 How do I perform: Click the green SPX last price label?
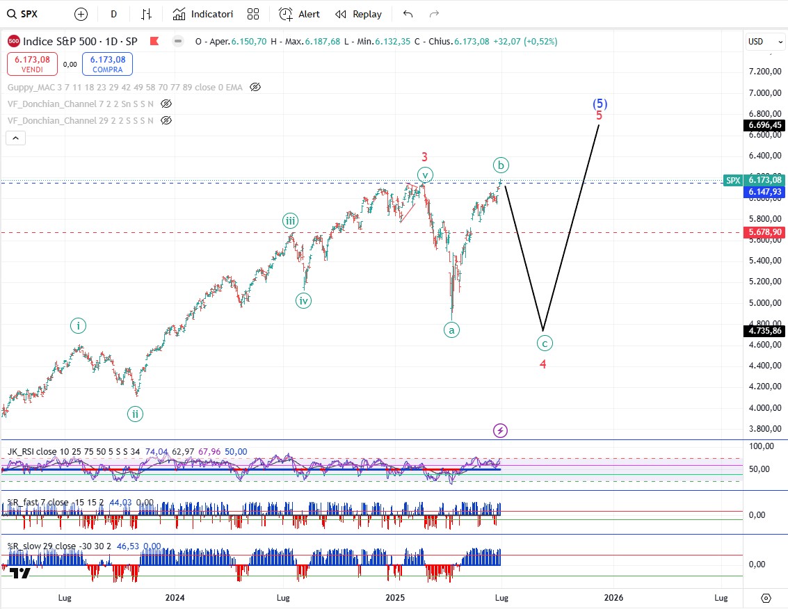[x=754, y=180]
